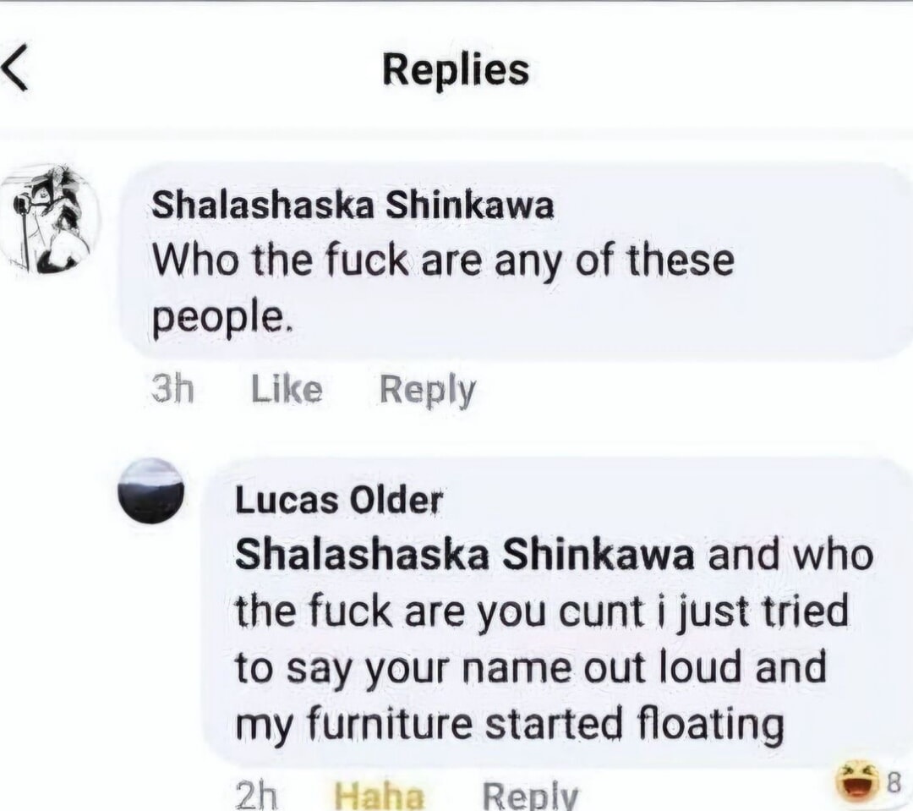
Task: Toggle the Haha reaction on Lucas's reply
Action: [379, 795]
